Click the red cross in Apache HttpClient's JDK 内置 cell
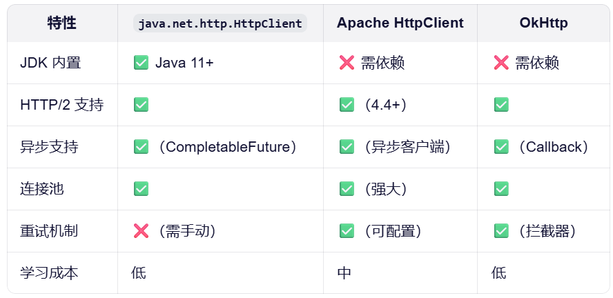 pos(347,63)
